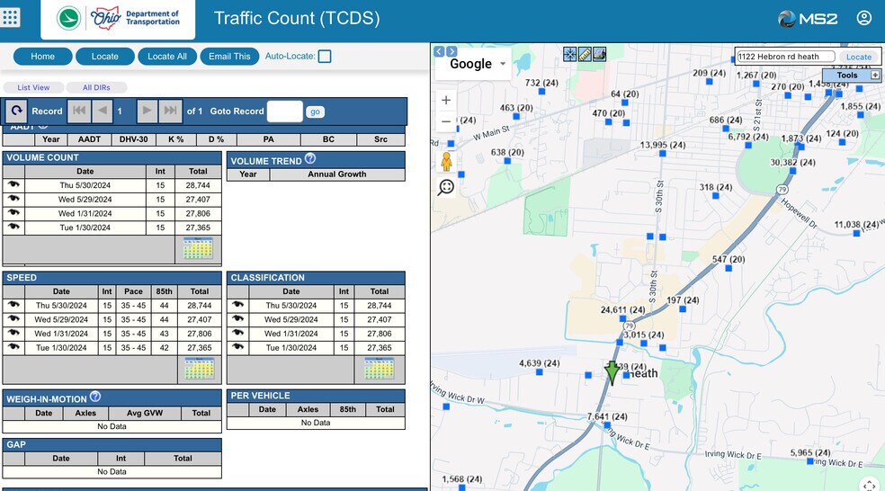Click the user account profile icon
The height and width of the screenshot is (491, 885).
[863, 18]
